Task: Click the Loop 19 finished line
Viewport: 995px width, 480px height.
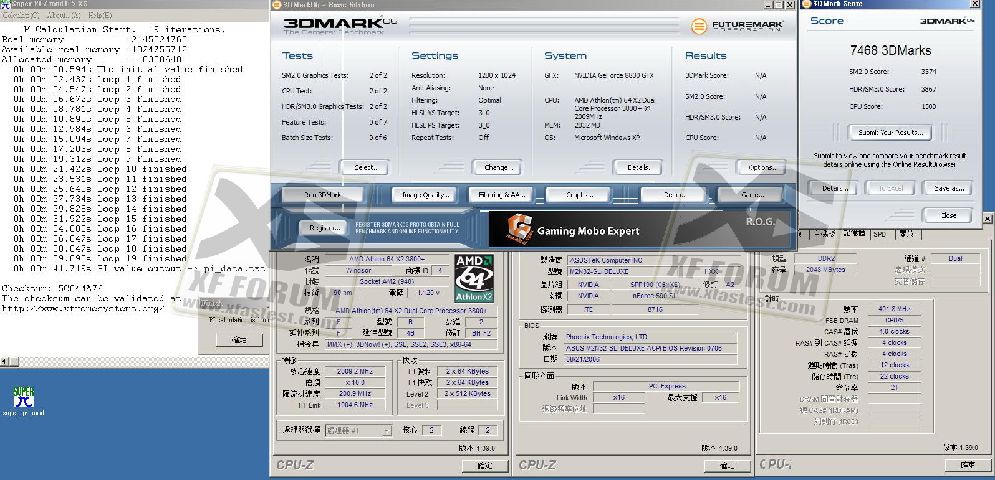Action: (100, 258)
